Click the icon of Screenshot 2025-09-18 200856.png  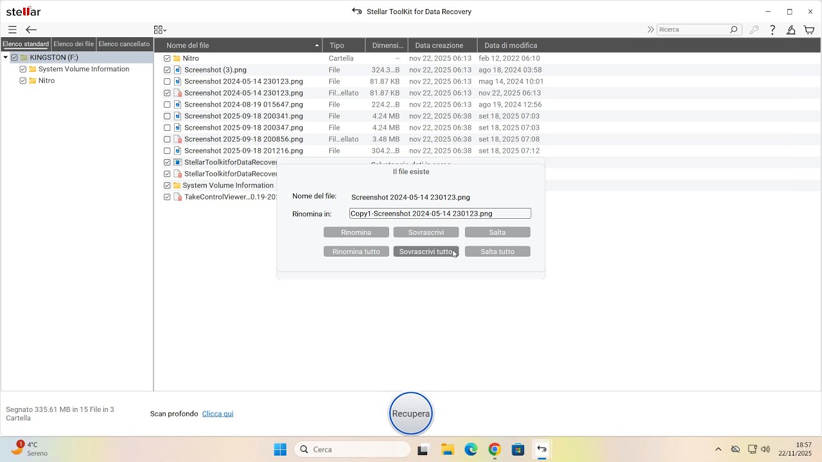pos(178,139)
